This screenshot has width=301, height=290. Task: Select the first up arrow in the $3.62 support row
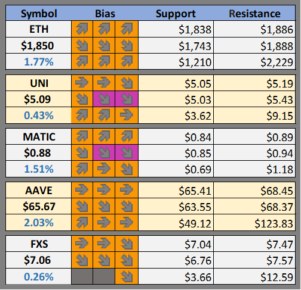tap(82, 115)
